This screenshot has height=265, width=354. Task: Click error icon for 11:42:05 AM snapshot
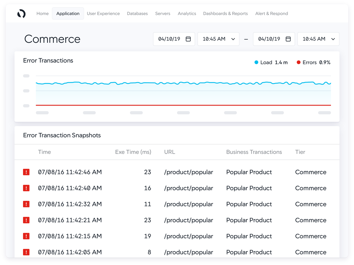tap(26, 252)
